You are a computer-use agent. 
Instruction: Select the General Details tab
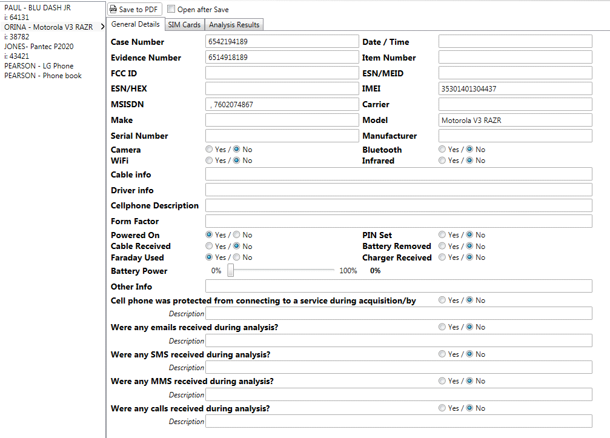pyautogui.click(x=135, y=24)
